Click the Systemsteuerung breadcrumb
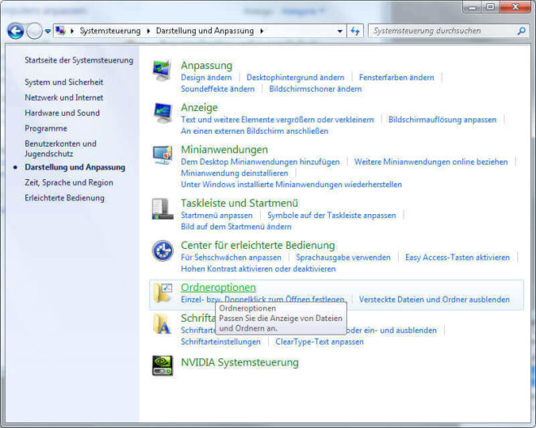Screen dimensions: 536x428 110,31
